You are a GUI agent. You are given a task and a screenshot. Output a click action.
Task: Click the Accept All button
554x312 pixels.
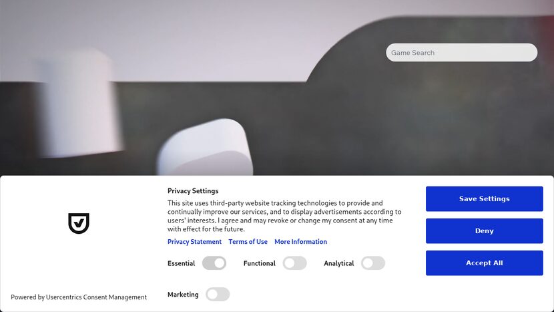click(484, 263)
